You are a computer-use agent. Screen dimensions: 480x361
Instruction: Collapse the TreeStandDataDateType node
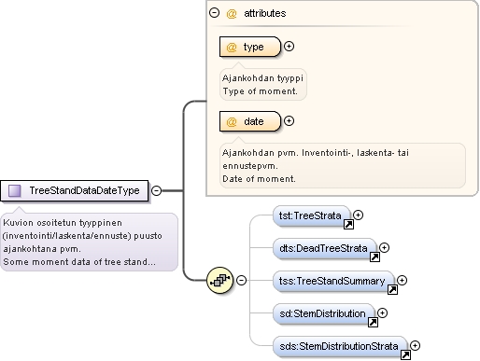(156, 190)
